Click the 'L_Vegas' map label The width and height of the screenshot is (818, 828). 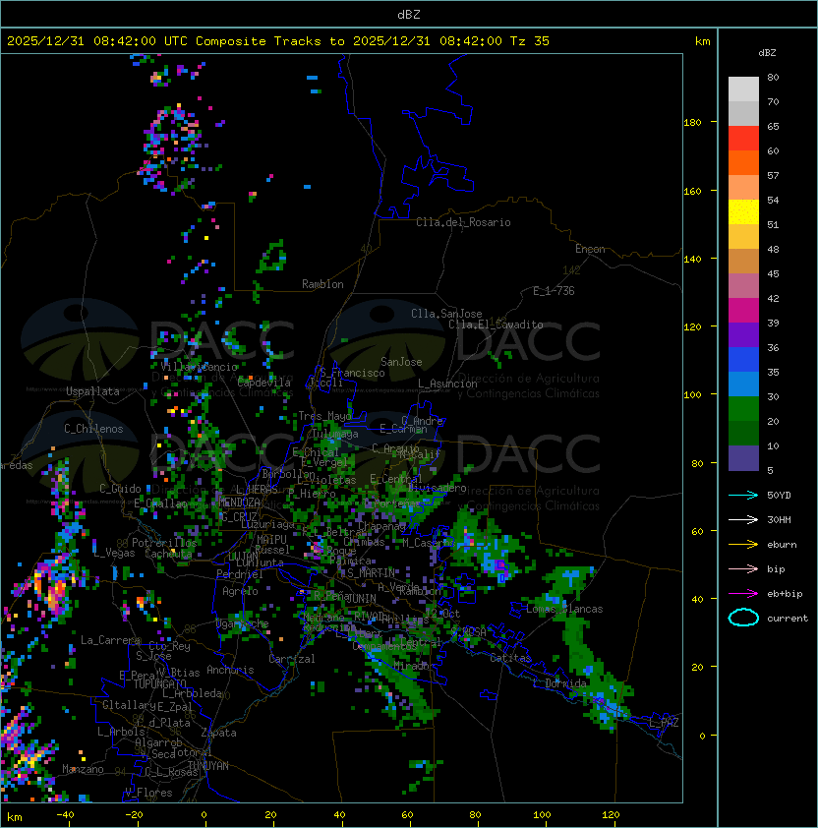coord(114,553)
